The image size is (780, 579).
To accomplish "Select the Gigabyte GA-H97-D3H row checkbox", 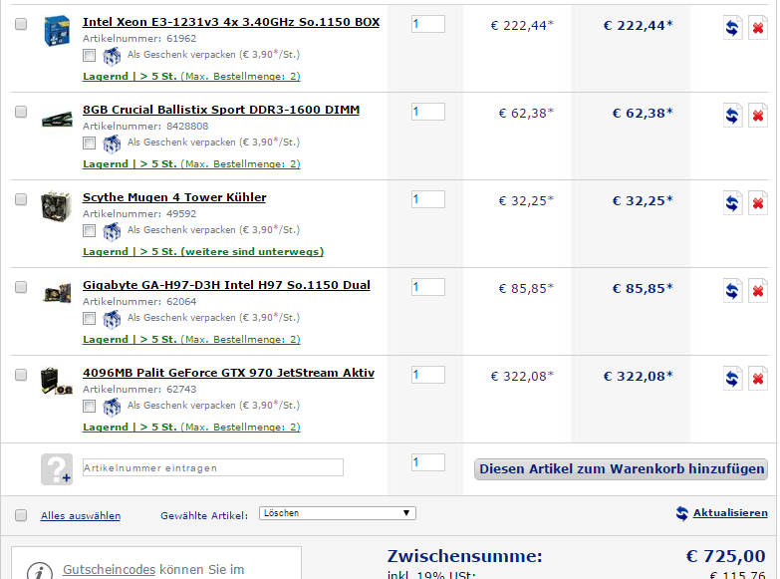I will [21, 287].
